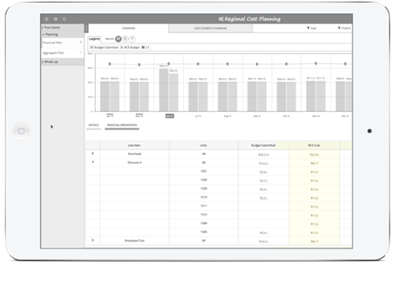Tap the tablet home button
Screen dimensions: 395x284
point(21,131)
